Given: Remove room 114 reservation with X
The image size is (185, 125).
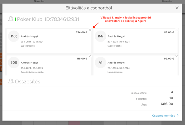Looking at the screenshot, I should 176,30.
